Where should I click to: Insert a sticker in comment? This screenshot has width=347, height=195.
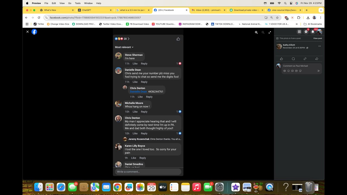click(x=300, y=71)
